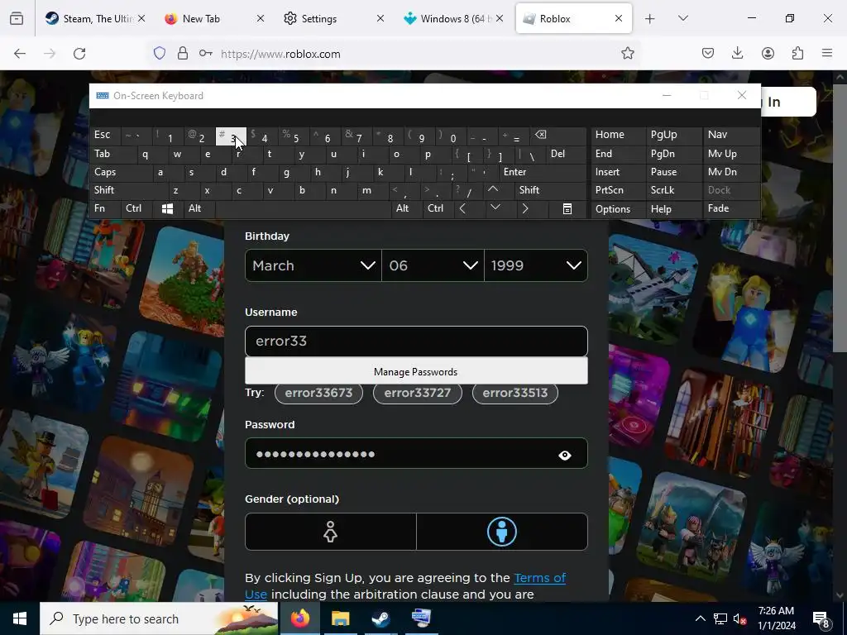The height and width of the screenshot is (635, 847).
Task: Choose suggested username error33513
Action: (515, 393)
